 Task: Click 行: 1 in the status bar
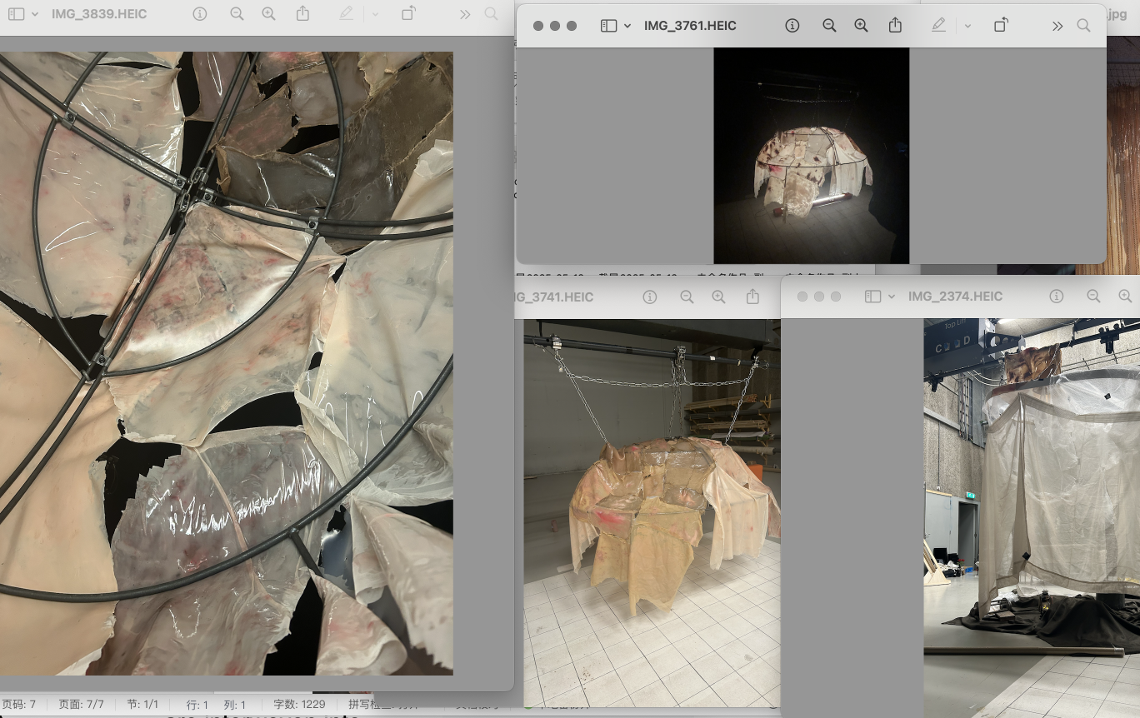point(197,705)
